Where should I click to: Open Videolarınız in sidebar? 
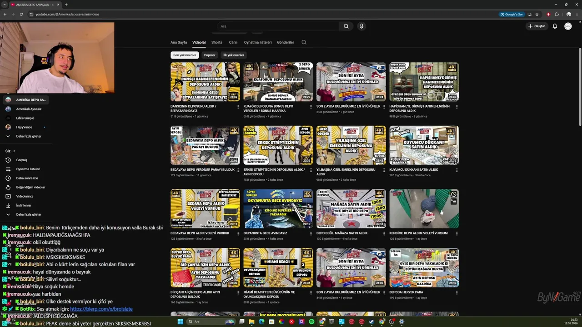tap(25, 196)
